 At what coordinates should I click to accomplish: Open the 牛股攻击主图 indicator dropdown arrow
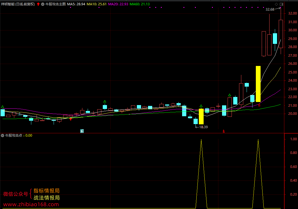tap(43, 4)
